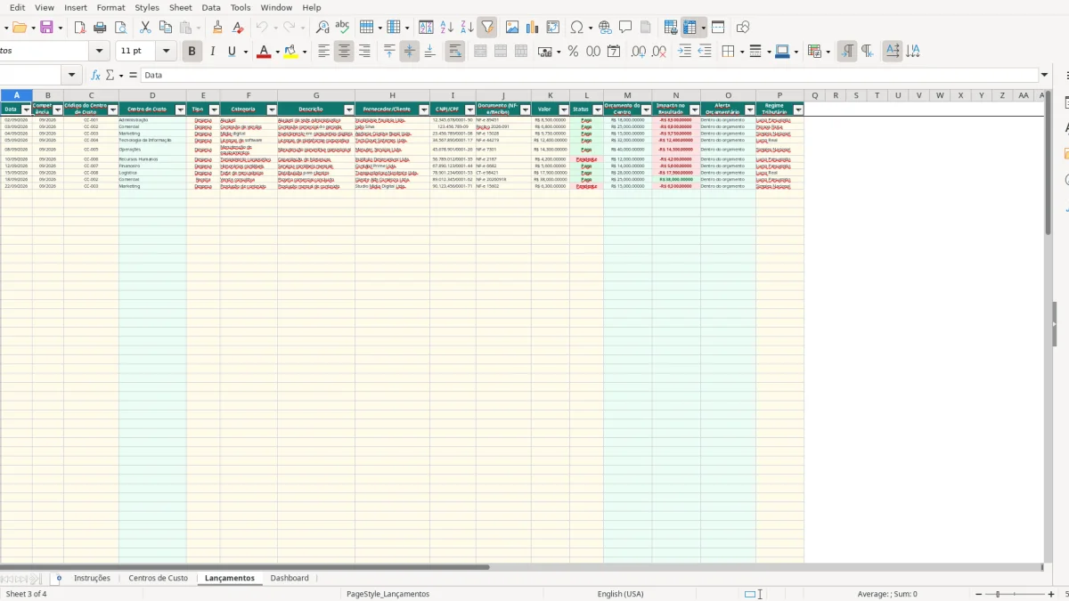Toggle underline formatting
The image size is (1069, 601).
(233, 52)
